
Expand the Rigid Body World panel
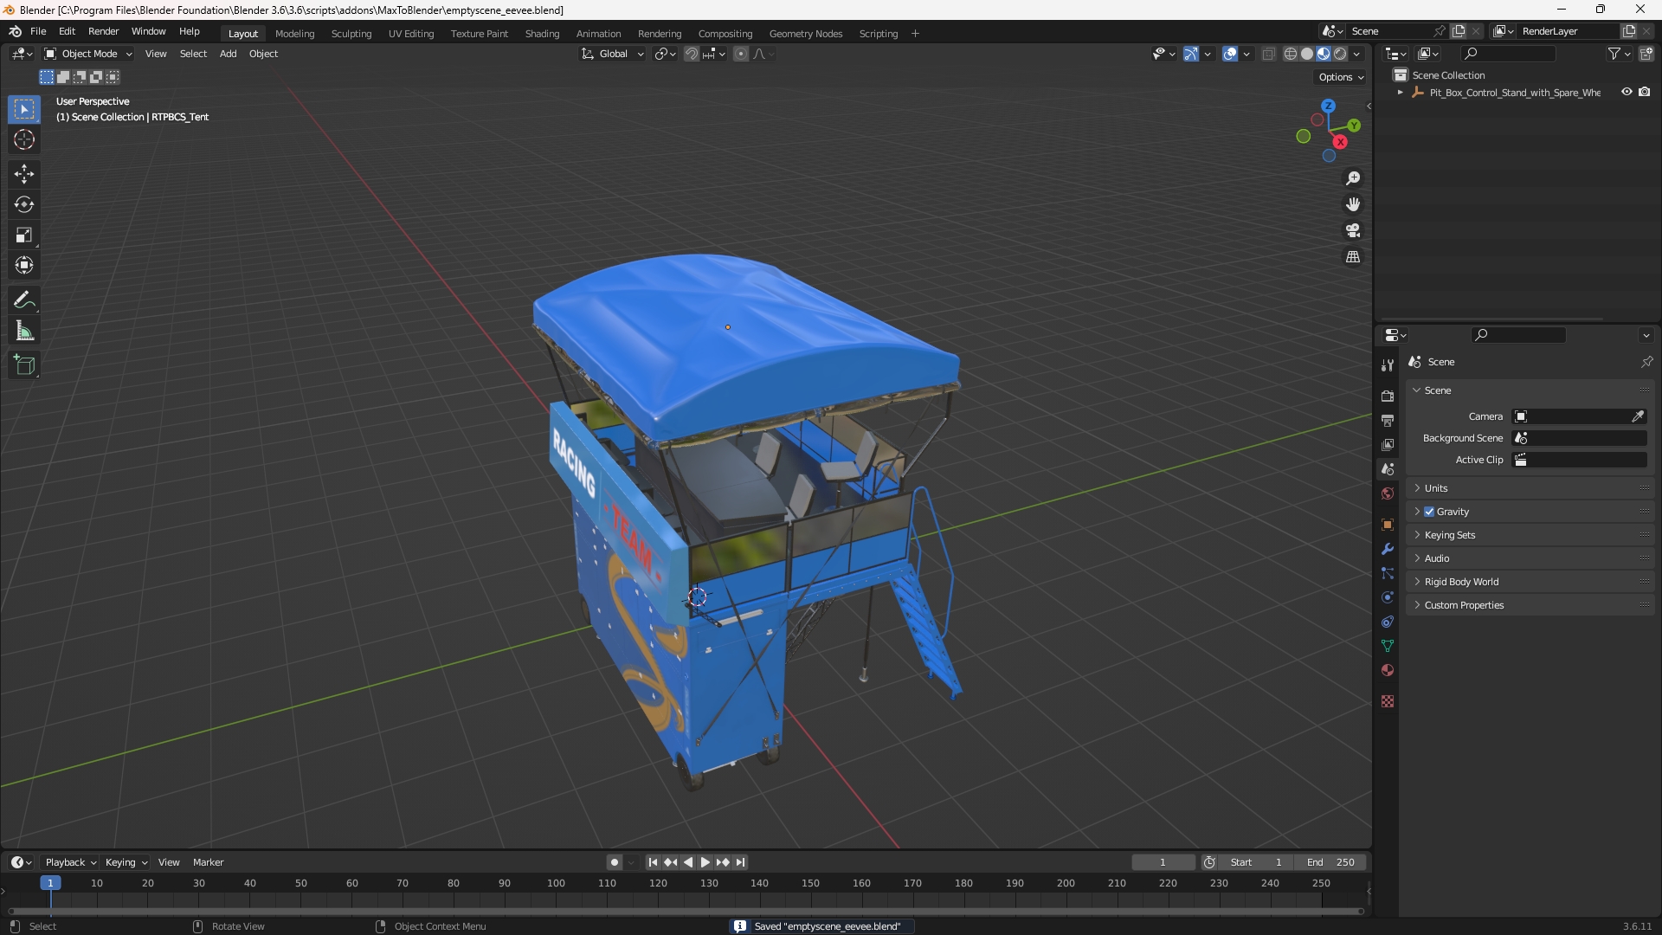1530,582
